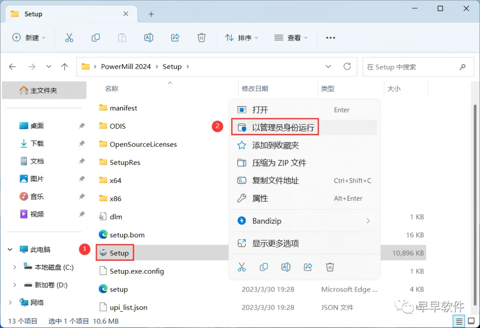
Task: Select the setup.bom file
Action: [x=127, y=235]
